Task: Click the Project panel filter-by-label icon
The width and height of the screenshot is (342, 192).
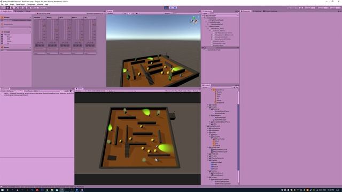Action: pyautogui.click(x=237, y=87)
